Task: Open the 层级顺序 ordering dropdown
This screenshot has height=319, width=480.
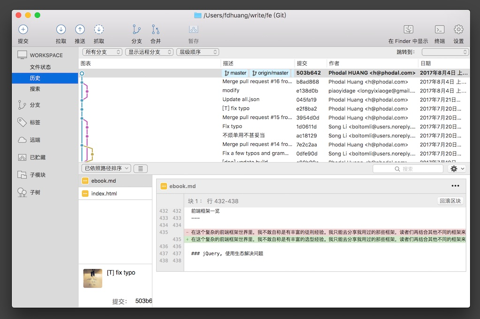Action: pyautogui.click(x=198, y=52)
